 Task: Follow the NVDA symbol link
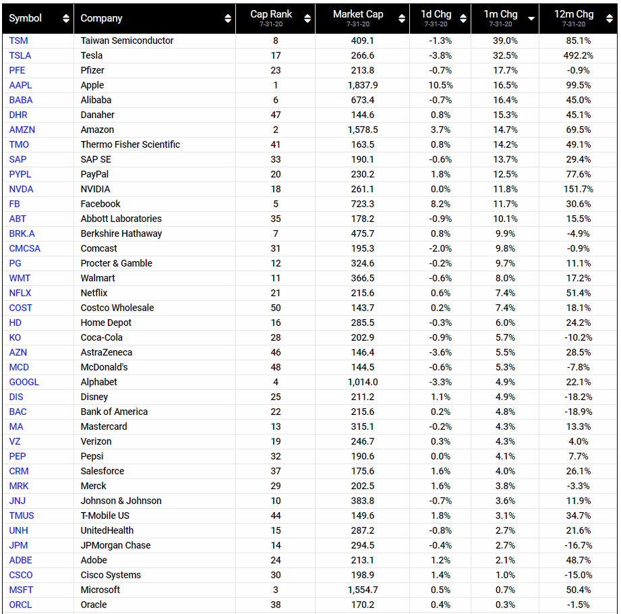click(22, 189)
